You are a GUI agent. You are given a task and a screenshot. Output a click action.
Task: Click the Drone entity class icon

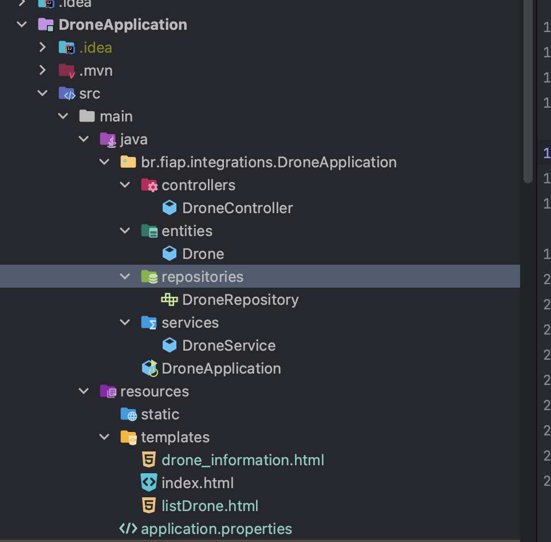tap(170, 253)
